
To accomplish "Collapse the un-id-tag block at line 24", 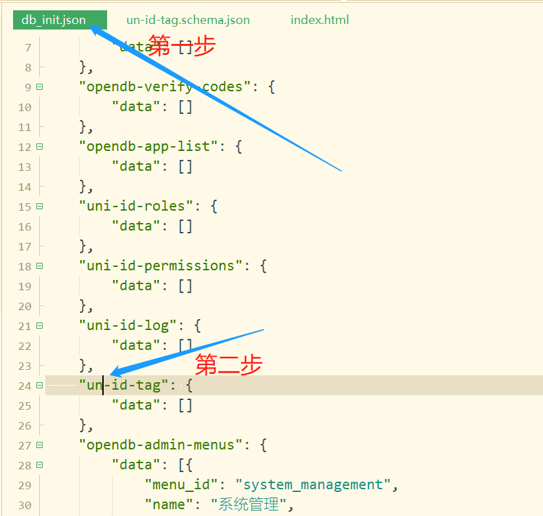I will click(40, 385).
